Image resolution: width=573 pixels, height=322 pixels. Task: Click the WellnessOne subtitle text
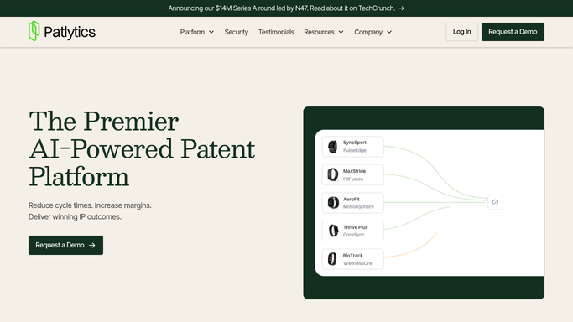click(x=357, y=263)
